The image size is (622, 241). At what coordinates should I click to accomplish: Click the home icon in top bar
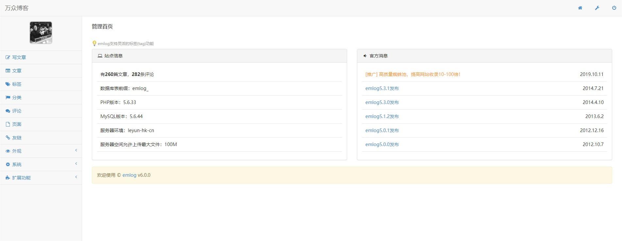(x=580, y=8)
